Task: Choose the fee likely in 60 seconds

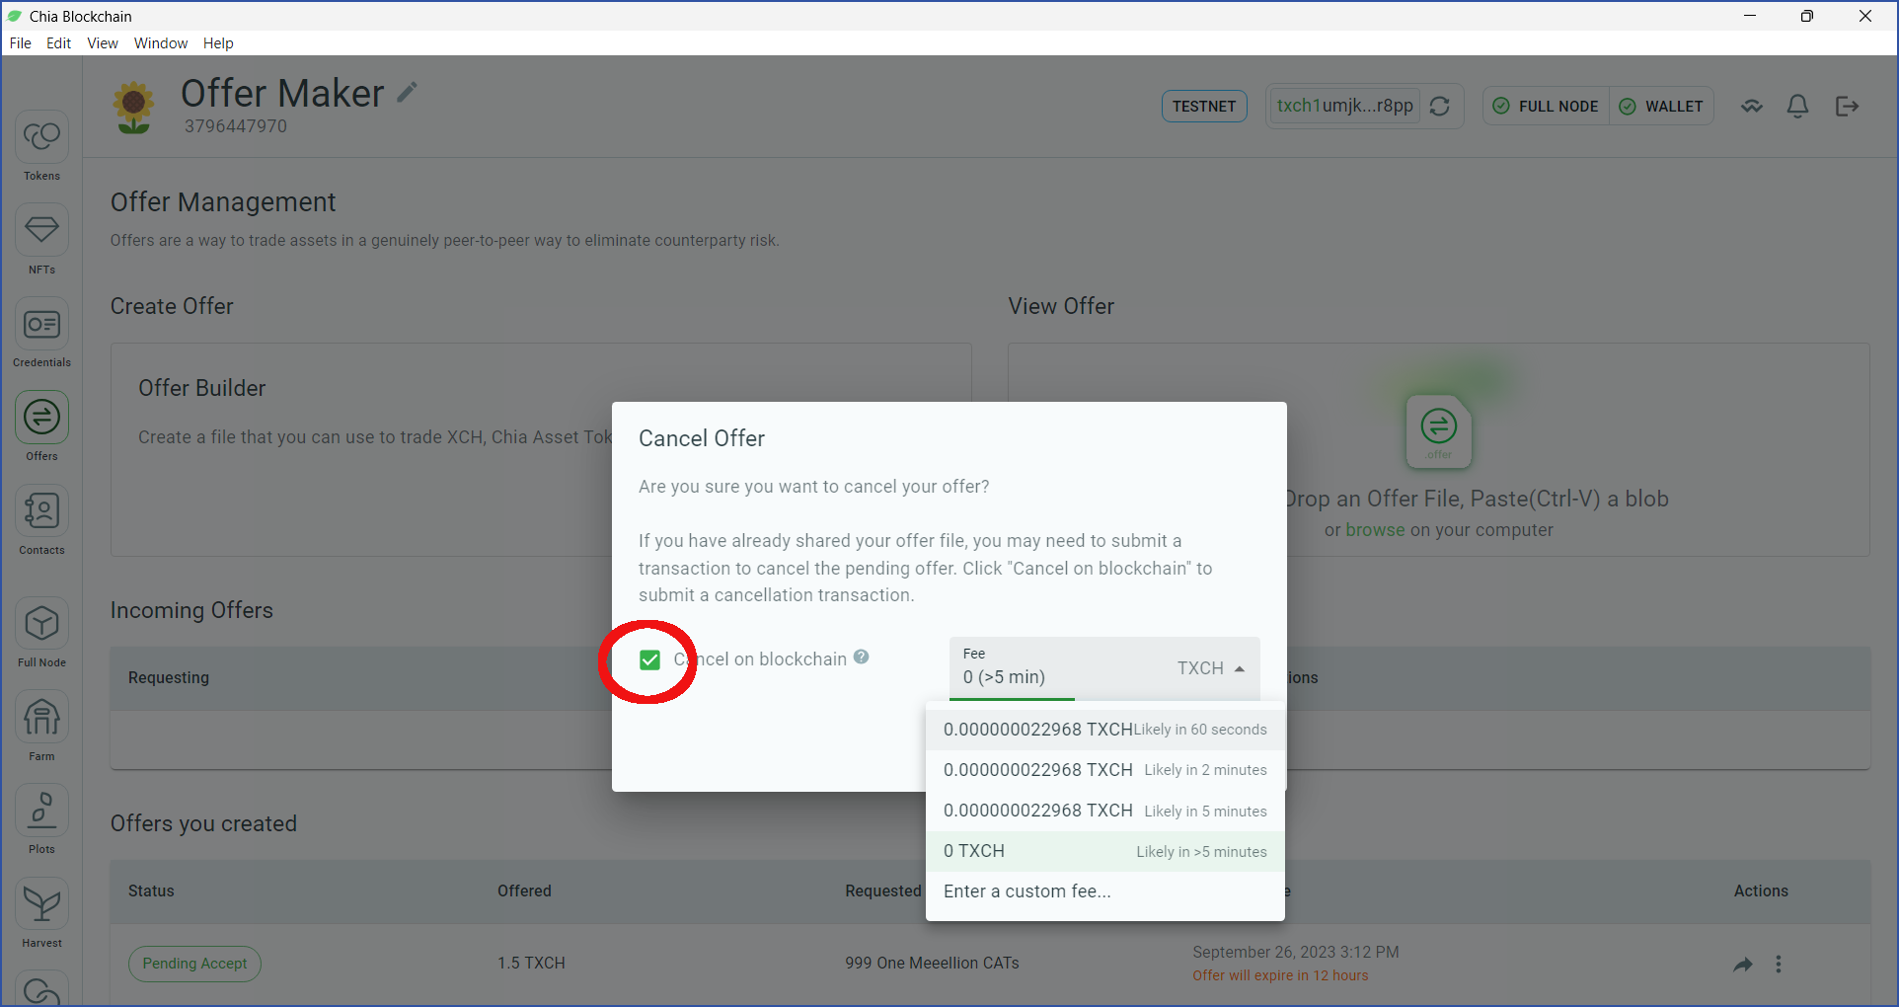Action: coord(1105,730)
